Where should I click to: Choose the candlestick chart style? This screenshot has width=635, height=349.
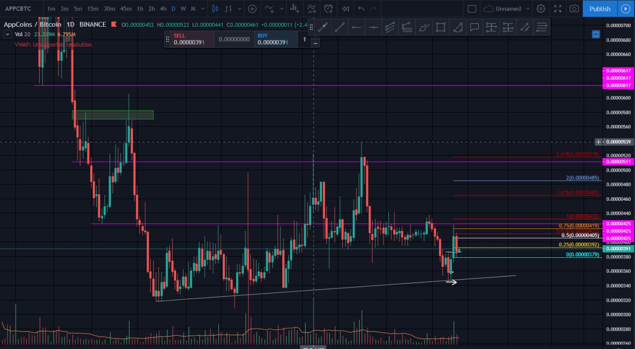click(x=215, y=8)
